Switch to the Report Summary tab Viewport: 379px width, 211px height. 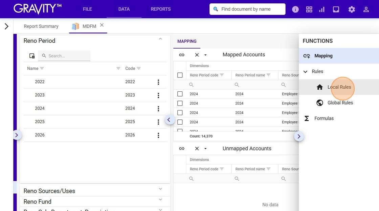[x=41, y=26]
